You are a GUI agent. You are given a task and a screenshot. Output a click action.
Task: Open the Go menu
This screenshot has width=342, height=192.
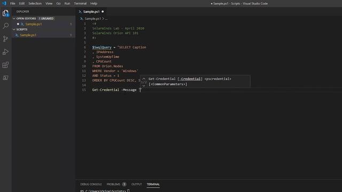coord(58,4)
